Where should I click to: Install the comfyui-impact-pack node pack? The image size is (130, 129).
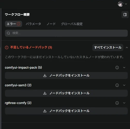66,76
